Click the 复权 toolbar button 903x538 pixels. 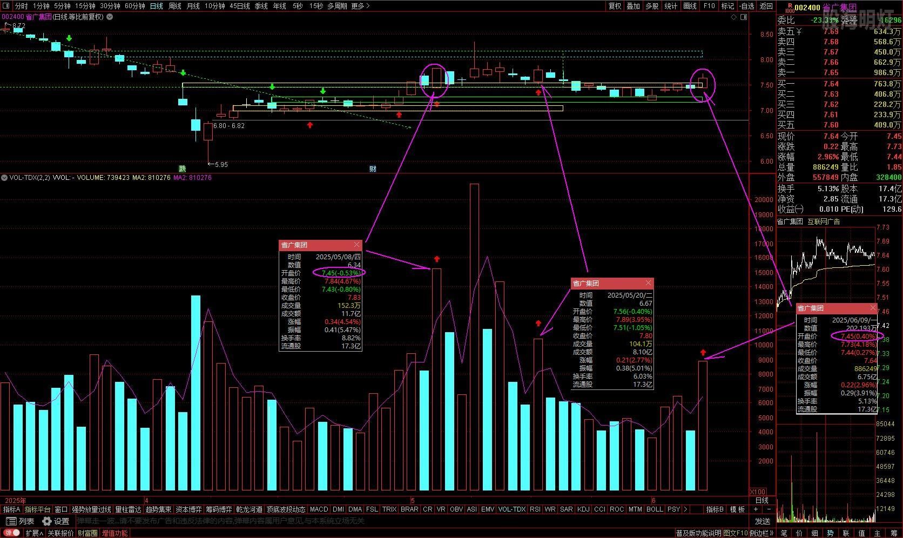615,6
